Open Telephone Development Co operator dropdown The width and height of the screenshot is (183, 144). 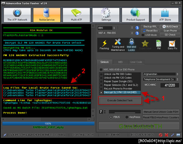coord(161,79)
